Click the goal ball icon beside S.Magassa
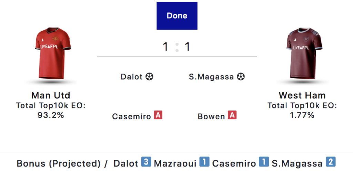Screen dimensions: 353x172 click(x=241, y=77)
